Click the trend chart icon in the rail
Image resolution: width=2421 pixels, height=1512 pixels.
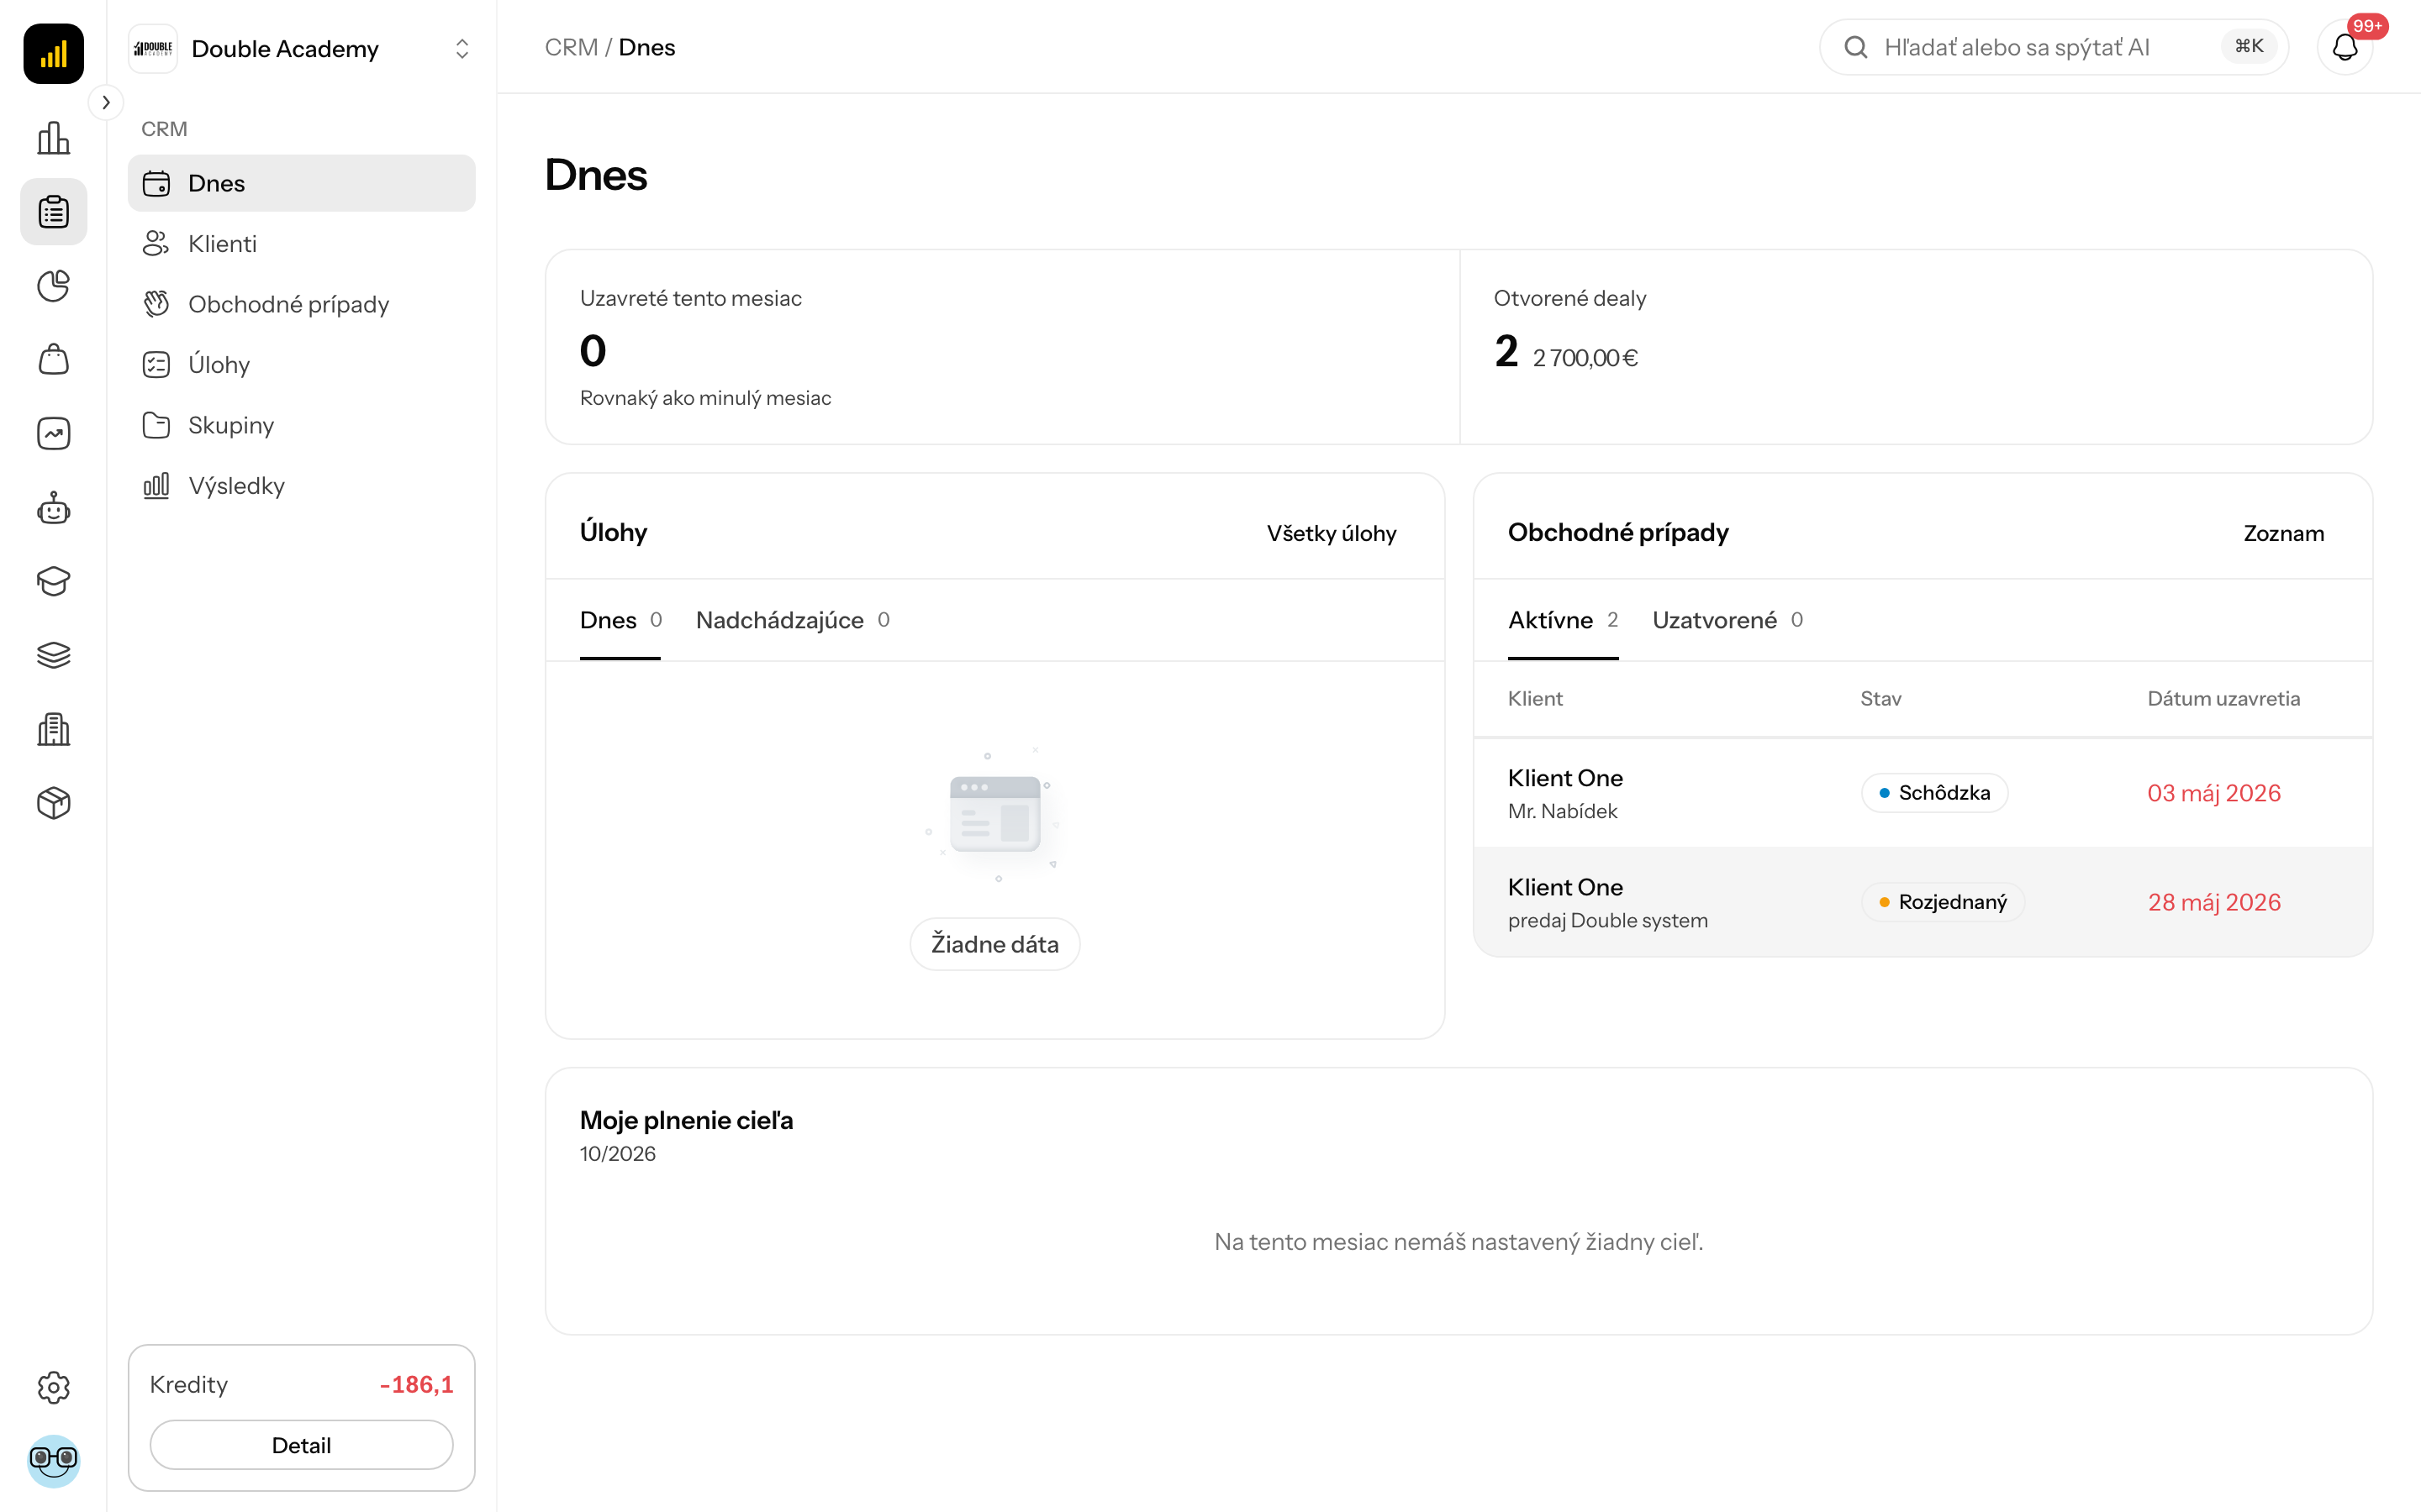53,434
